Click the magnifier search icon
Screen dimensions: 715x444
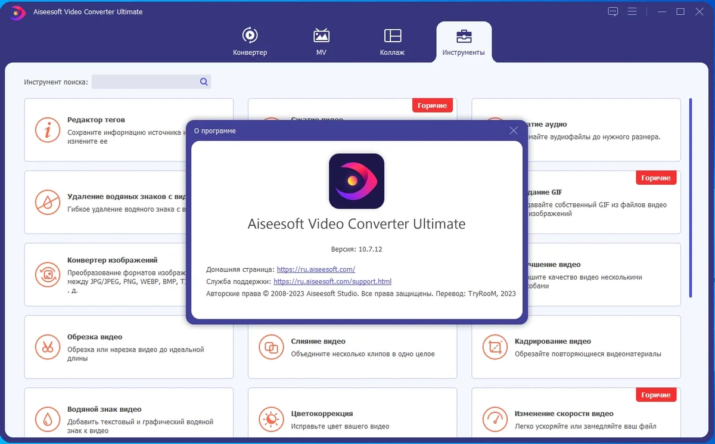[204, 82]
